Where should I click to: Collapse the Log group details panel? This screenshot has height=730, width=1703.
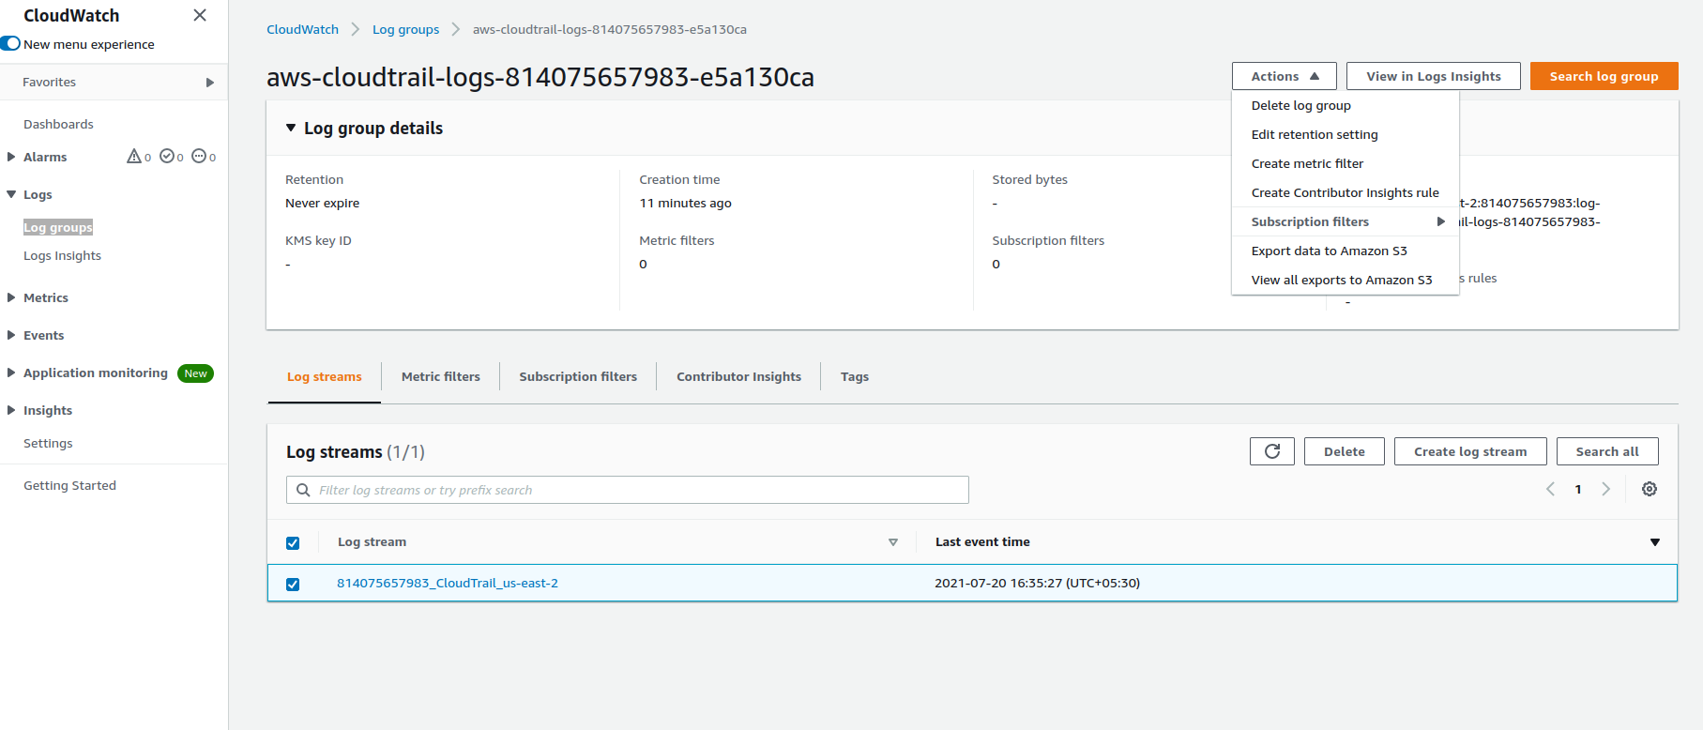click(x=291, y=128)
